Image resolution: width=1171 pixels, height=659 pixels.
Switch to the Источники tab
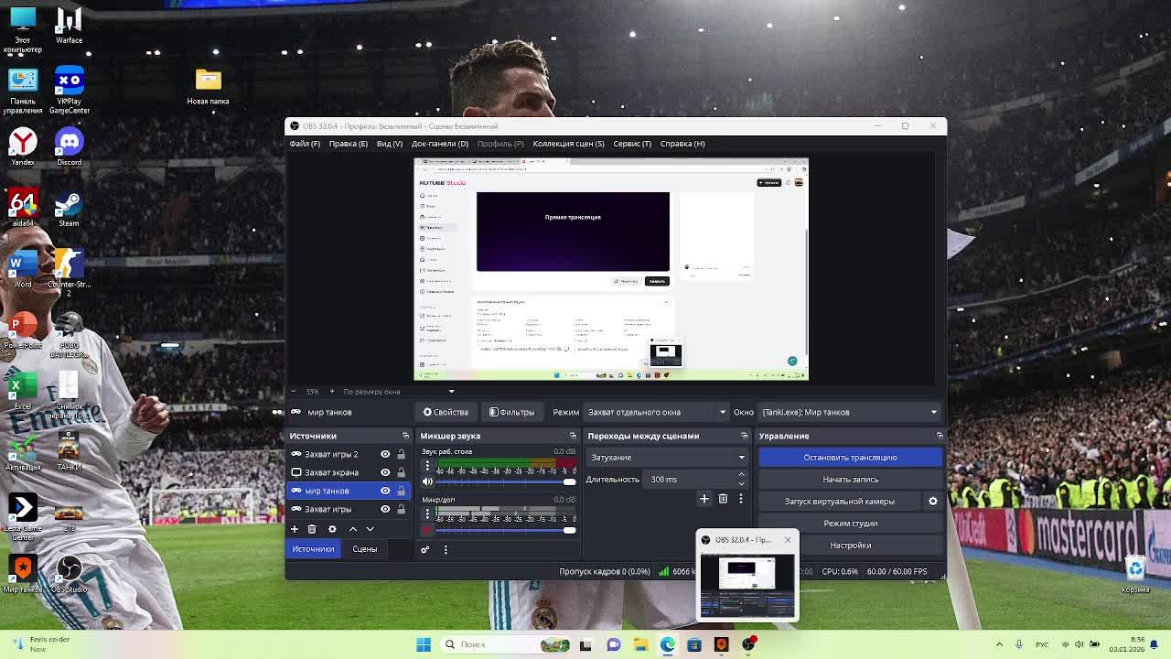click(x=313, y=549)
